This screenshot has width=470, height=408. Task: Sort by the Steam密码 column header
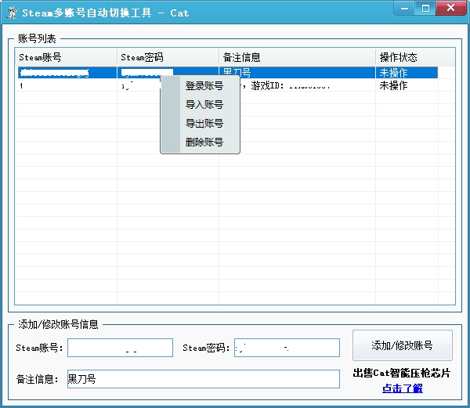click(x=168, y=57)
